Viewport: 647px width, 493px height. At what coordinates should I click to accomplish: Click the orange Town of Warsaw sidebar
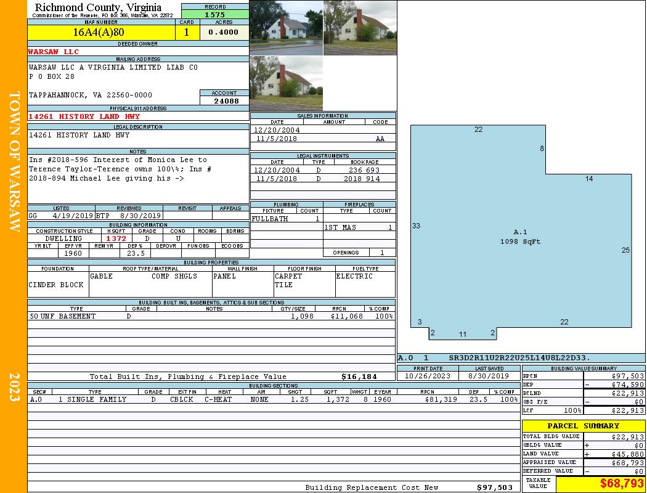point(14,161)
